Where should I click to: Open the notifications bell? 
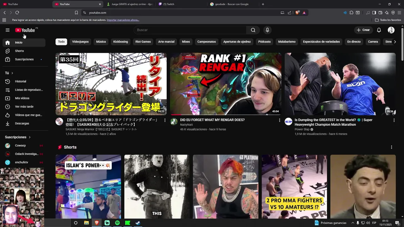click(379, 30)
